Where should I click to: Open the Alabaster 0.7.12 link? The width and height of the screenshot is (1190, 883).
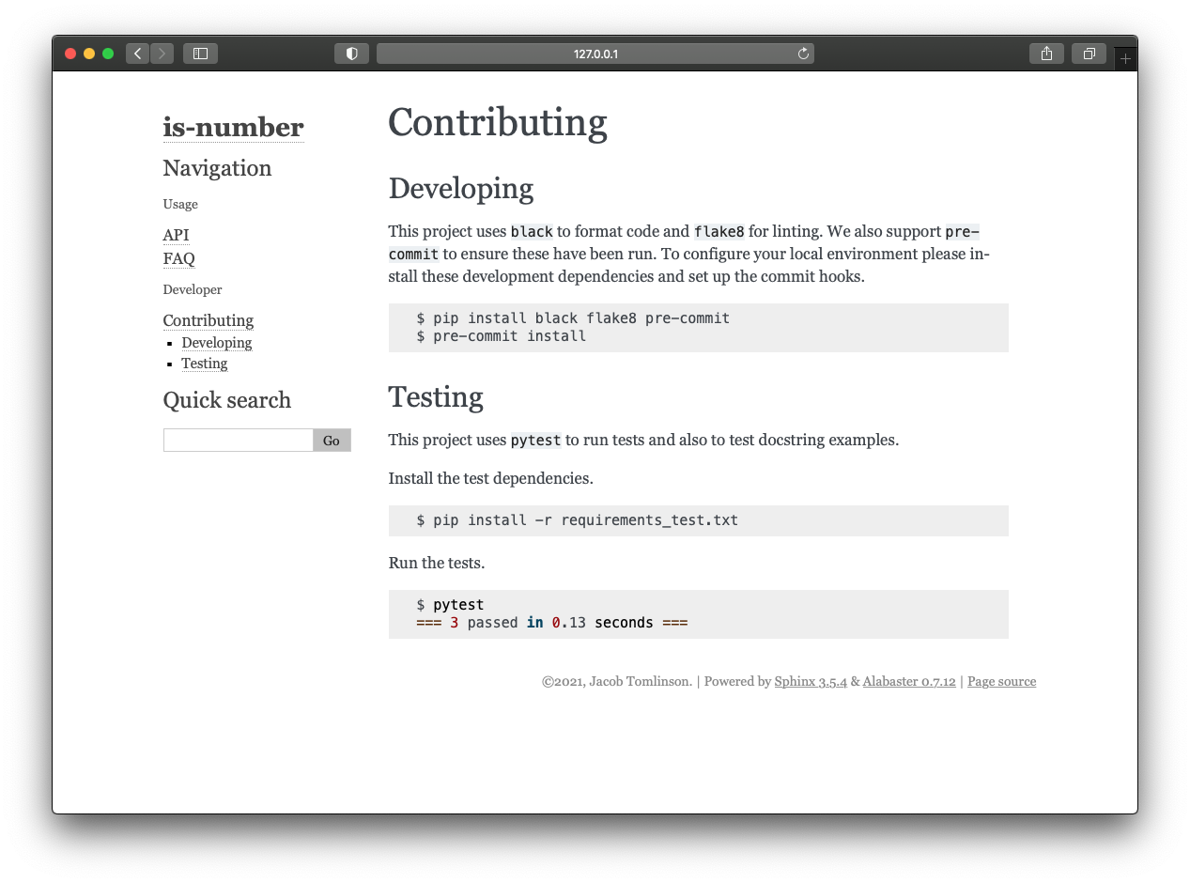tap(908, 681)
